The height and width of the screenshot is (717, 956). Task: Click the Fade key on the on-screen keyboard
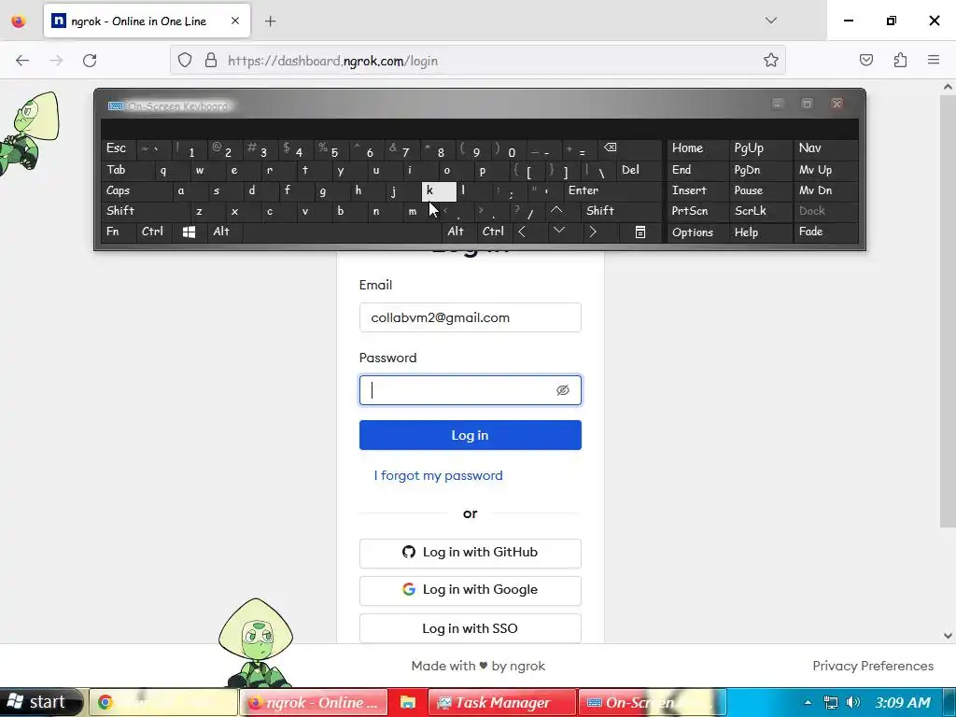(x=825, y=232)
